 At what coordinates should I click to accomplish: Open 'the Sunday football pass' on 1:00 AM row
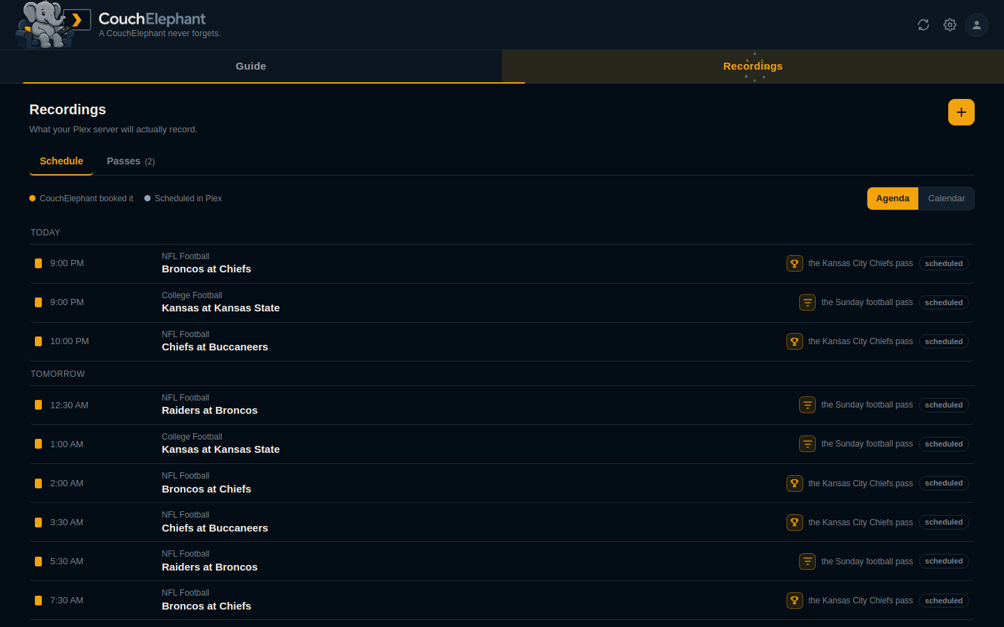pos(867,444)
